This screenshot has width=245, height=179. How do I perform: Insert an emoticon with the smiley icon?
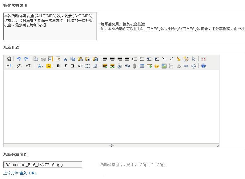(x=157, y=66)
